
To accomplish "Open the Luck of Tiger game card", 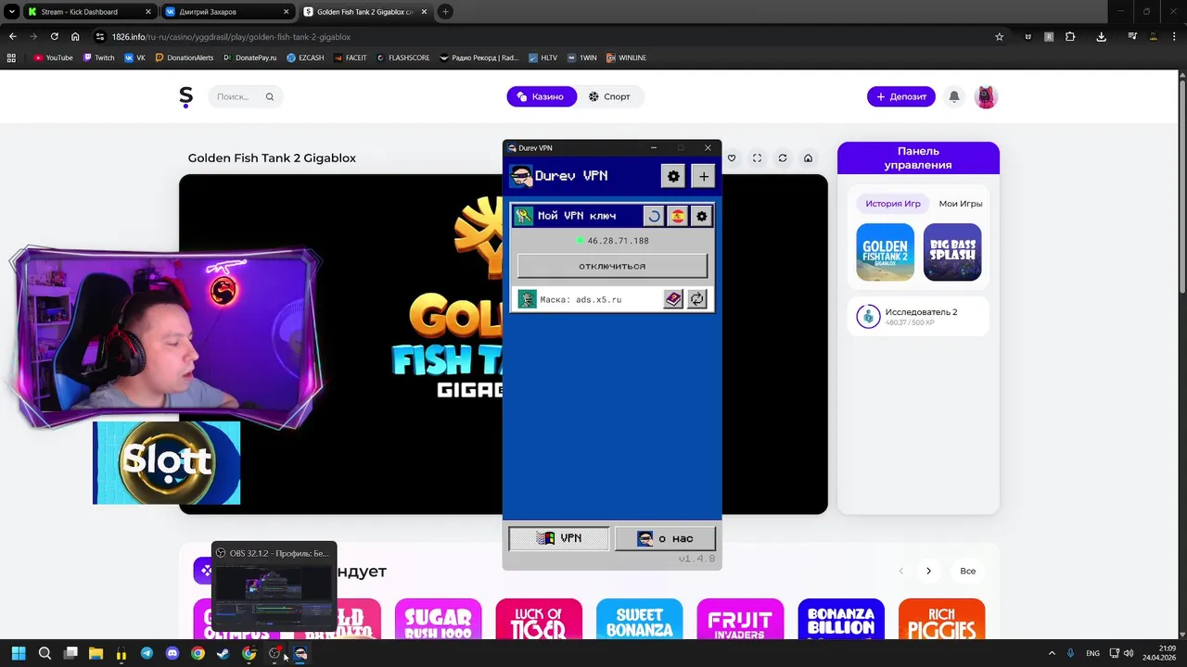I will coord(539,619).
